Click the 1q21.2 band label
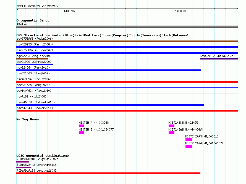 click(x=22, y=24)
